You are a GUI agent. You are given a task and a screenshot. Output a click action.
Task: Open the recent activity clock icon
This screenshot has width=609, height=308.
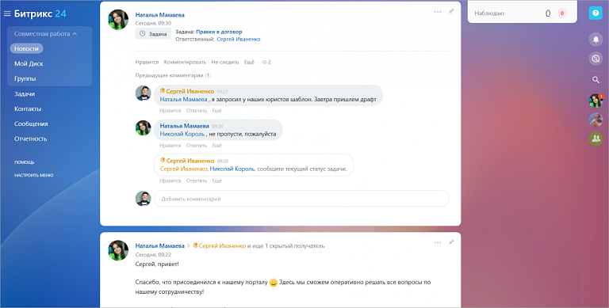596,59
